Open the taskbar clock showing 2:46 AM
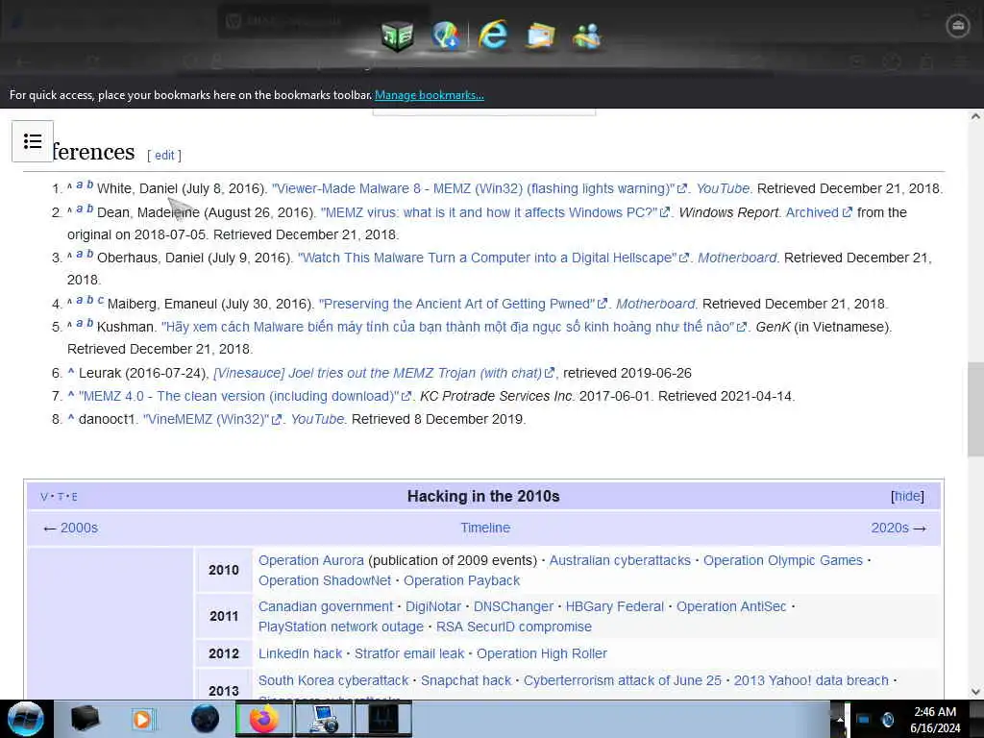The width and height of the screenshot is (984, 738). pos(935,720)
